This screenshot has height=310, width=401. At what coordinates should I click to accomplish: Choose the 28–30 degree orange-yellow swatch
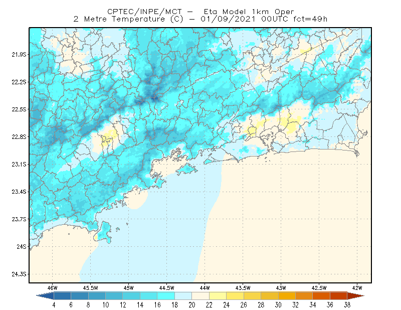click(x=270, y=296)
